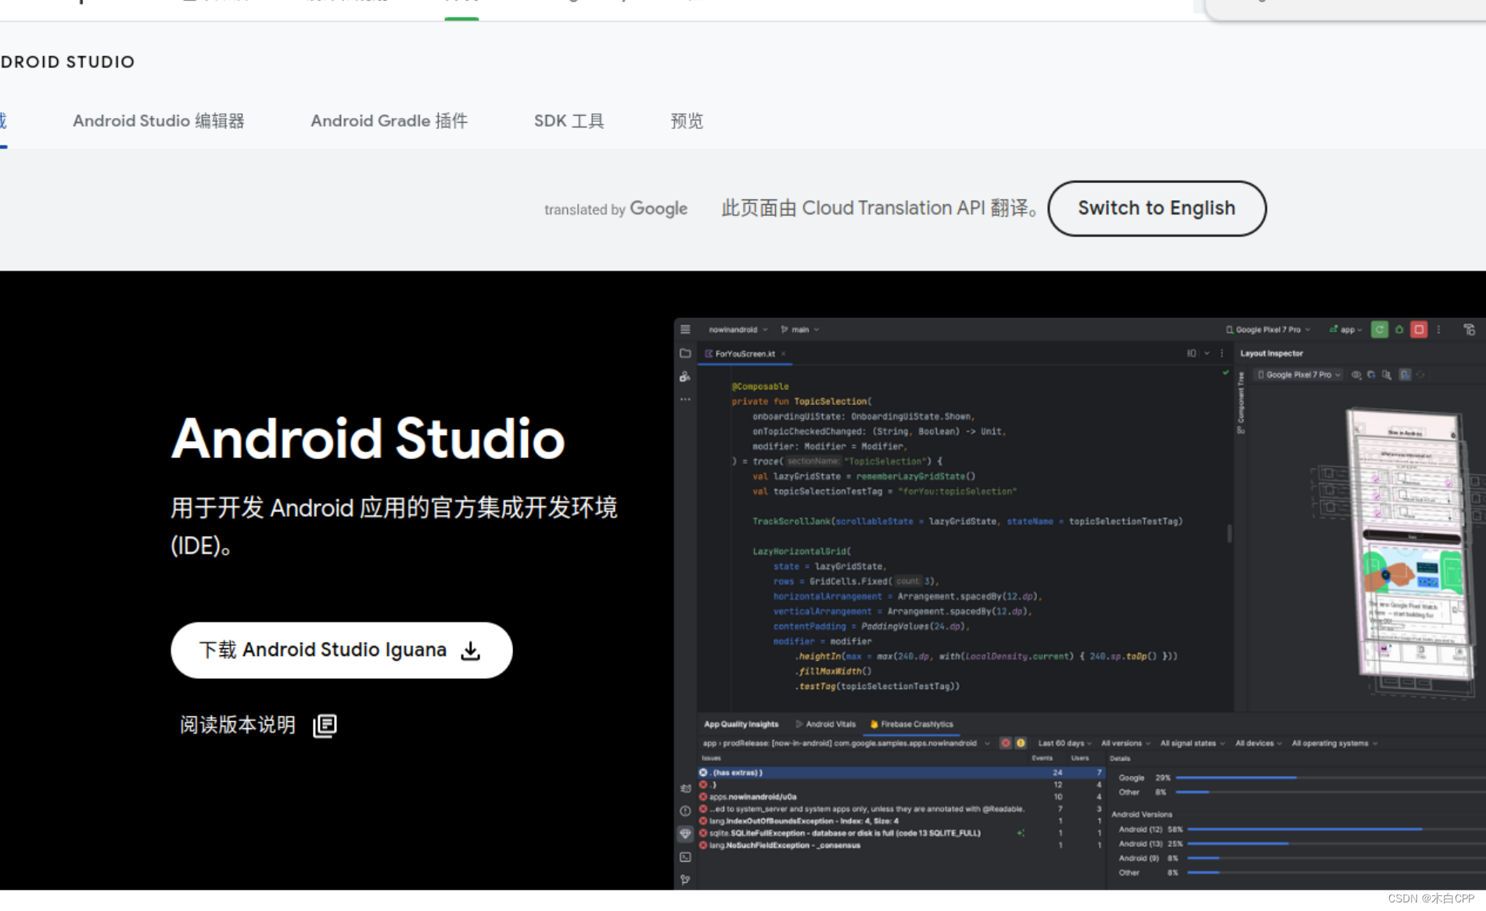Select the '(has extras) }' issue row
1486x911 pixels.
(901, 773)
